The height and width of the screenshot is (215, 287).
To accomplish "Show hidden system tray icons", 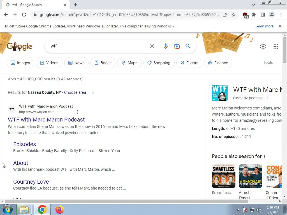I will click(x=238, y=210).
